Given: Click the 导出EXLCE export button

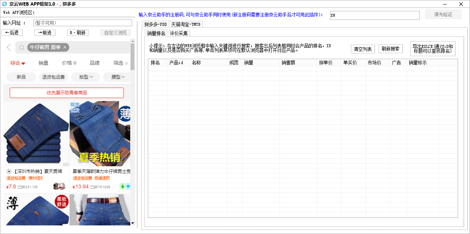Looking at the screenshot, I should click(x=433, y=49).
